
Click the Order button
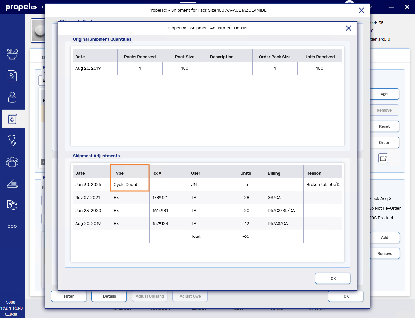point(385,142)
